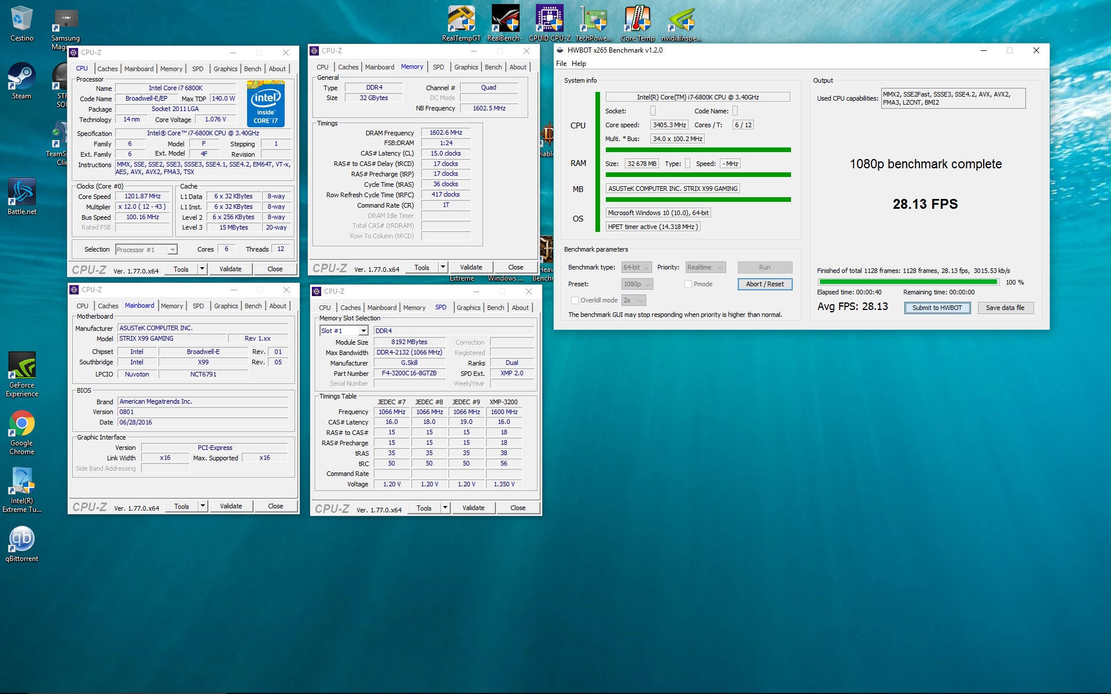Click the CPU-Z CPU window title icon
Viewport: 1111px width, 694px height.
click(73, 53)
